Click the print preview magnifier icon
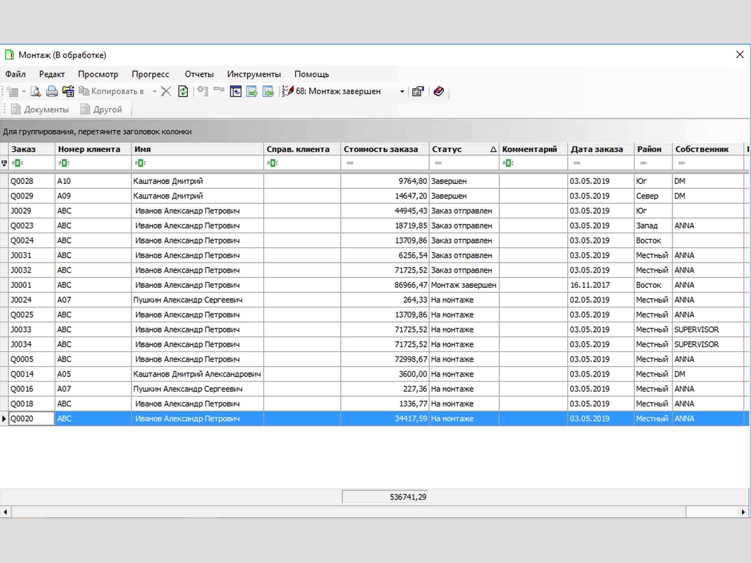This screenshot has height=563, width=751. point(36,91)
